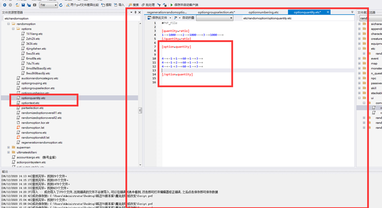Screen dimensions: 382x208
Task: Collapse the randomoption folder
Action: pos(8,24)
